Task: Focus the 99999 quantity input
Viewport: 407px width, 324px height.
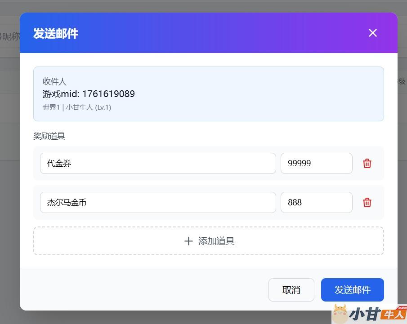Action: coord(316,163)
